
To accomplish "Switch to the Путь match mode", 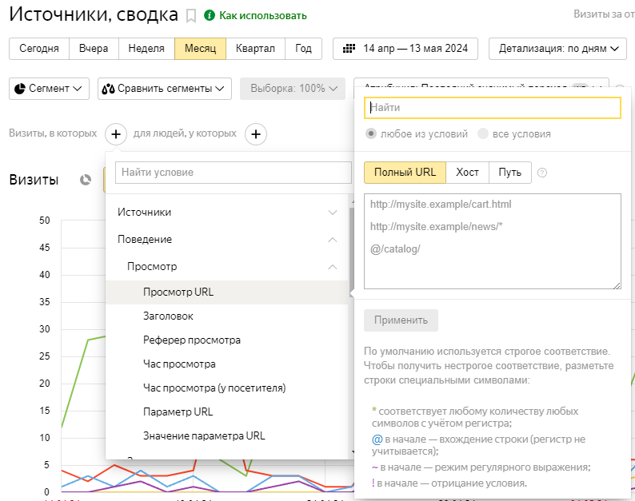I will [x=510, y=173].
